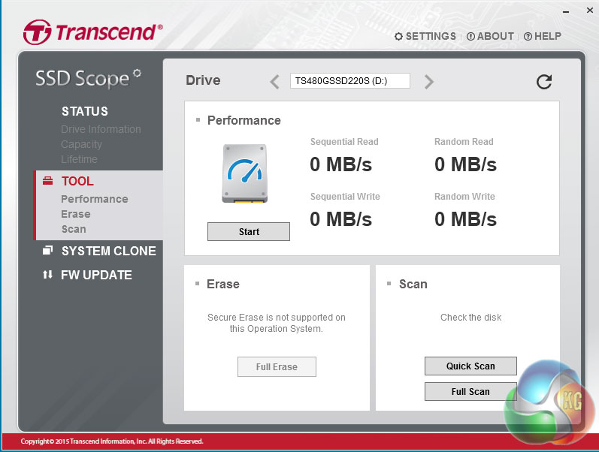Click the Random Write 0 MB/s value
Screen dimensions: 599x452
click(x=465, y=219)
